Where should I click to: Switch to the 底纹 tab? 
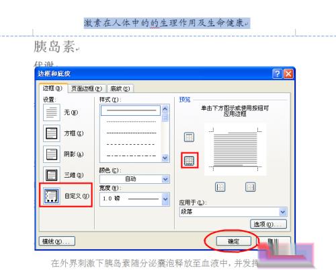click(x=120, y=89)
